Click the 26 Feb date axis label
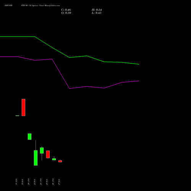The image size is (191, 191). [53, 181]
